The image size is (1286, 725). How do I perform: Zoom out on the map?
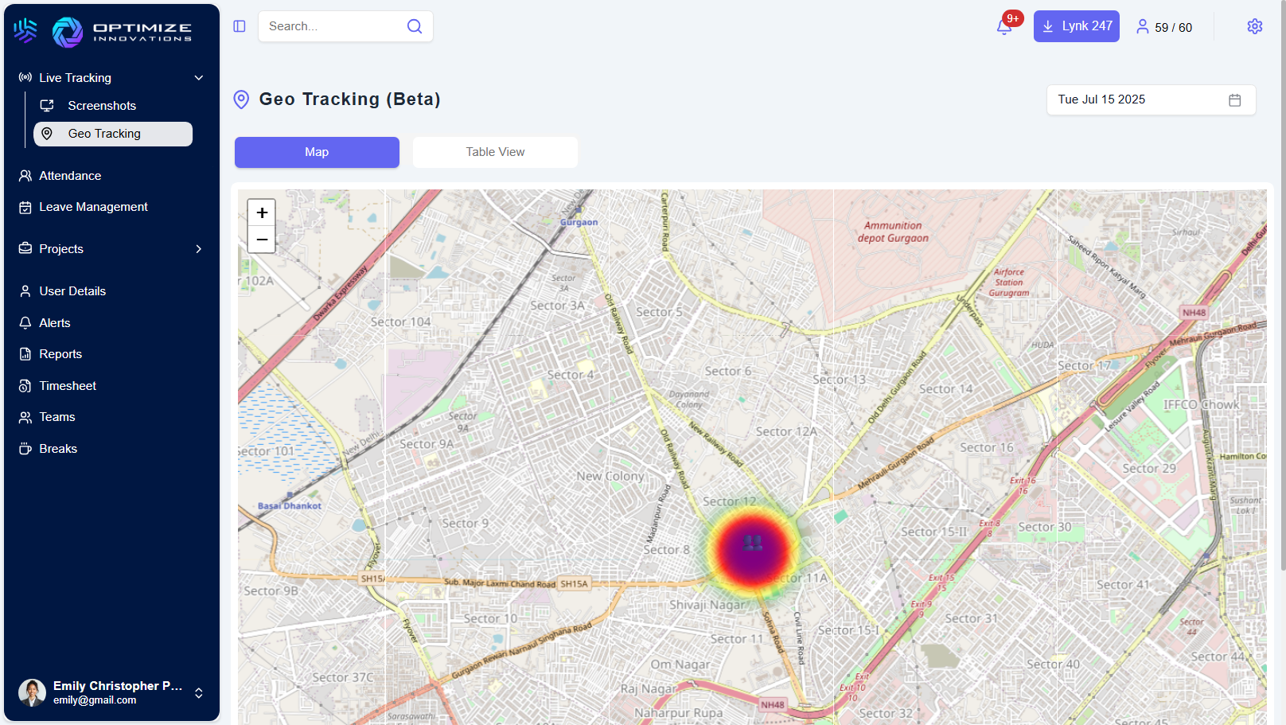(262, 240)
